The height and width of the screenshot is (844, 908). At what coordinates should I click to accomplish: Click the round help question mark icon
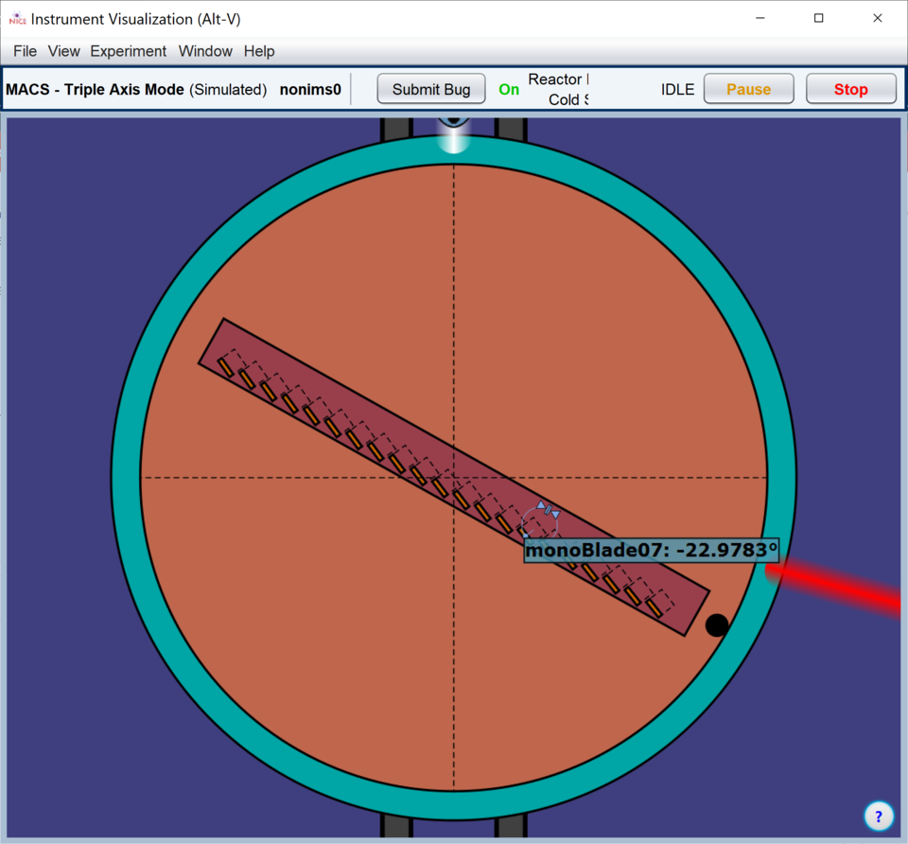[x=878, y=816]
